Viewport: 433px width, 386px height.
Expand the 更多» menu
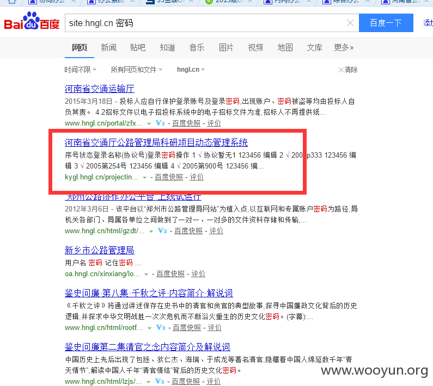(344, 48)
